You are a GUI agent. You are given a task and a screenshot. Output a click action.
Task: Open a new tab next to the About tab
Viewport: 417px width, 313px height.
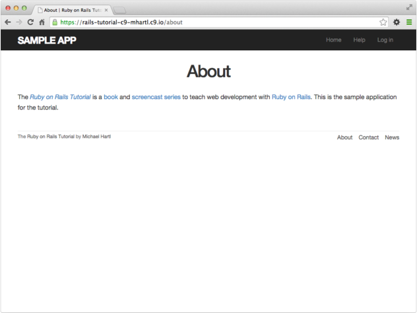(x=120, y=10)
